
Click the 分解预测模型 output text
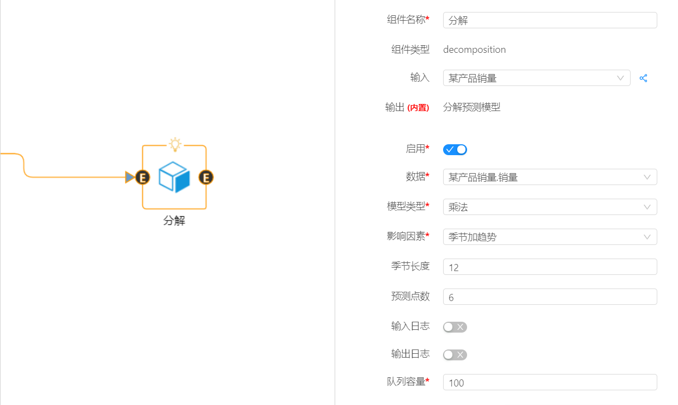(471, 107)
